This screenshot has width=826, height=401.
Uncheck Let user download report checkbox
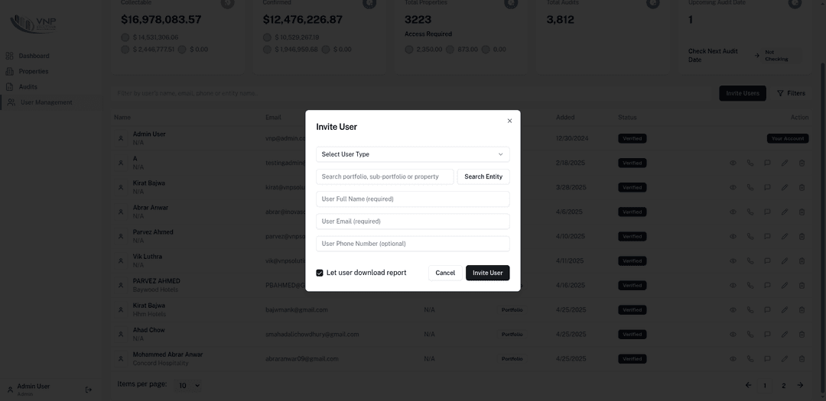[319, 273]
